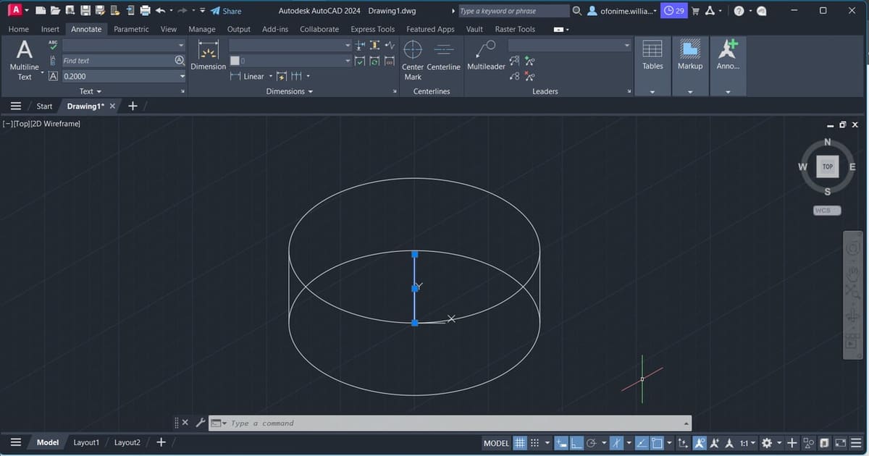The height and width of the screenshot is (456, 869).
Task: Click the Share button
Action: pos(226,11)
